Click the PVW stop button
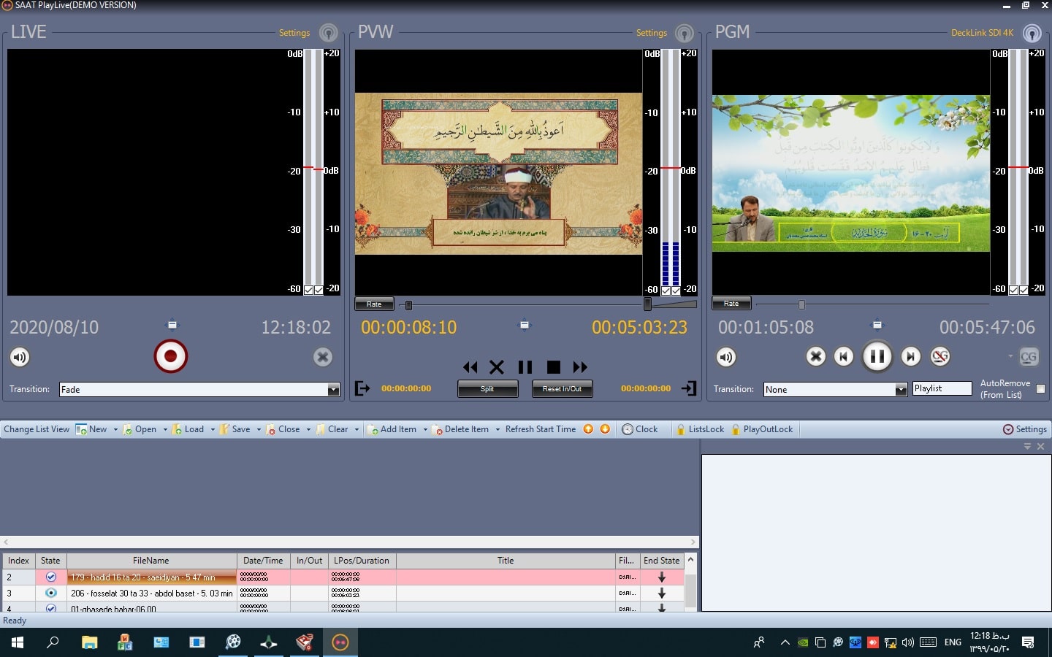The height and width of the screenshot is (657, 1052). 554,367
